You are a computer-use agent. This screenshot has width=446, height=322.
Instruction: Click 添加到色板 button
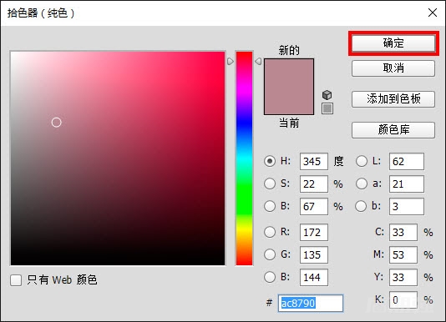[393, 99]
